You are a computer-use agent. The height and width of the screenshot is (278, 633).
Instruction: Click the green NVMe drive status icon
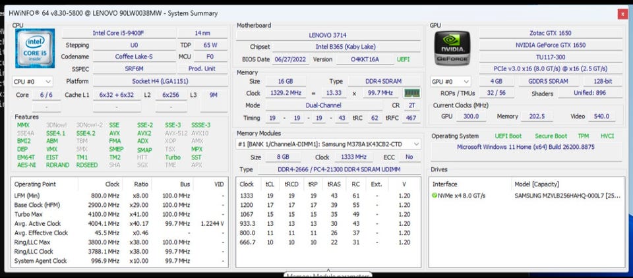click(x=435, y=196)
